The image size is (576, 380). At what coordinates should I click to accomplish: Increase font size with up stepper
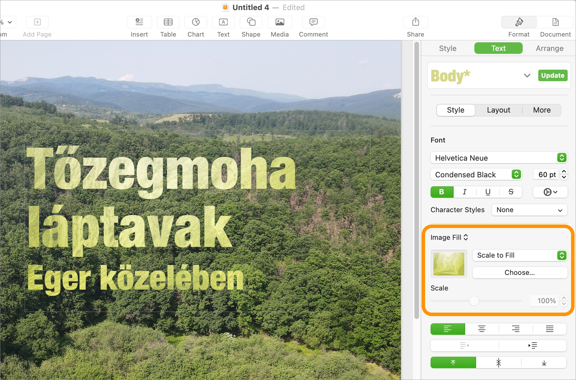pyautogui.click(x=564, y=172)
